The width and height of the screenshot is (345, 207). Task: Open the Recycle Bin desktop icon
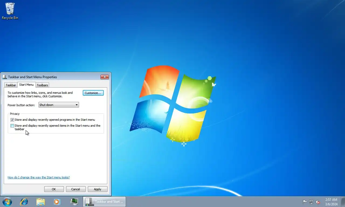pyautogui.click(x=10, y=11)
